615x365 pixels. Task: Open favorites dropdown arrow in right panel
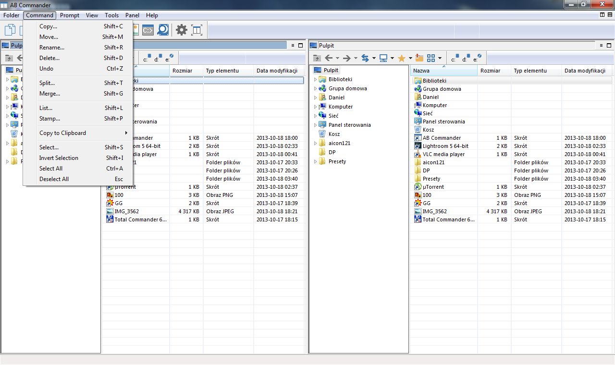[410, 59]
